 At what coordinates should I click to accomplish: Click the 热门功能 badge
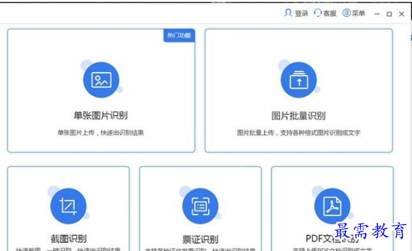[x=179, y=35]
